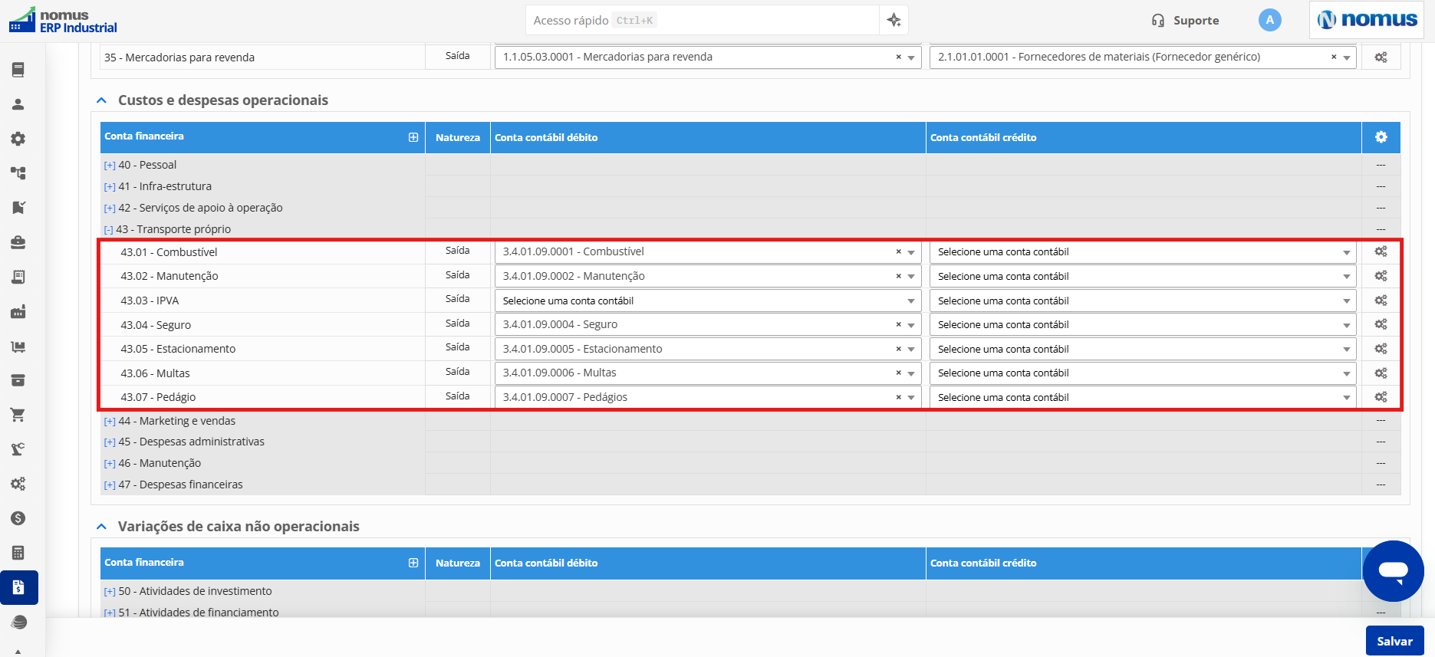This screenshot has height=657, width=1435.
Task: Open the shopping cart sidebar icon
Action: [18, 415]
